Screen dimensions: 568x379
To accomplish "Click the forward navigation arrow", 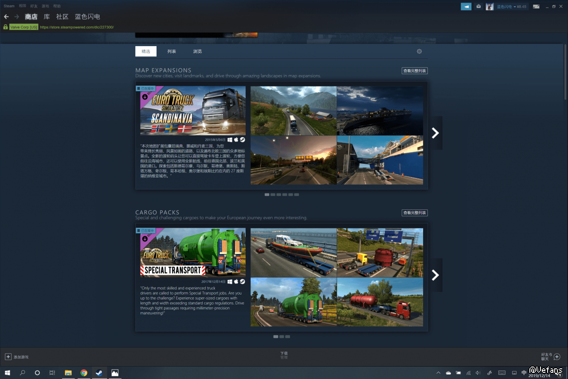I will pyautogui.click(x=16, y=16).
